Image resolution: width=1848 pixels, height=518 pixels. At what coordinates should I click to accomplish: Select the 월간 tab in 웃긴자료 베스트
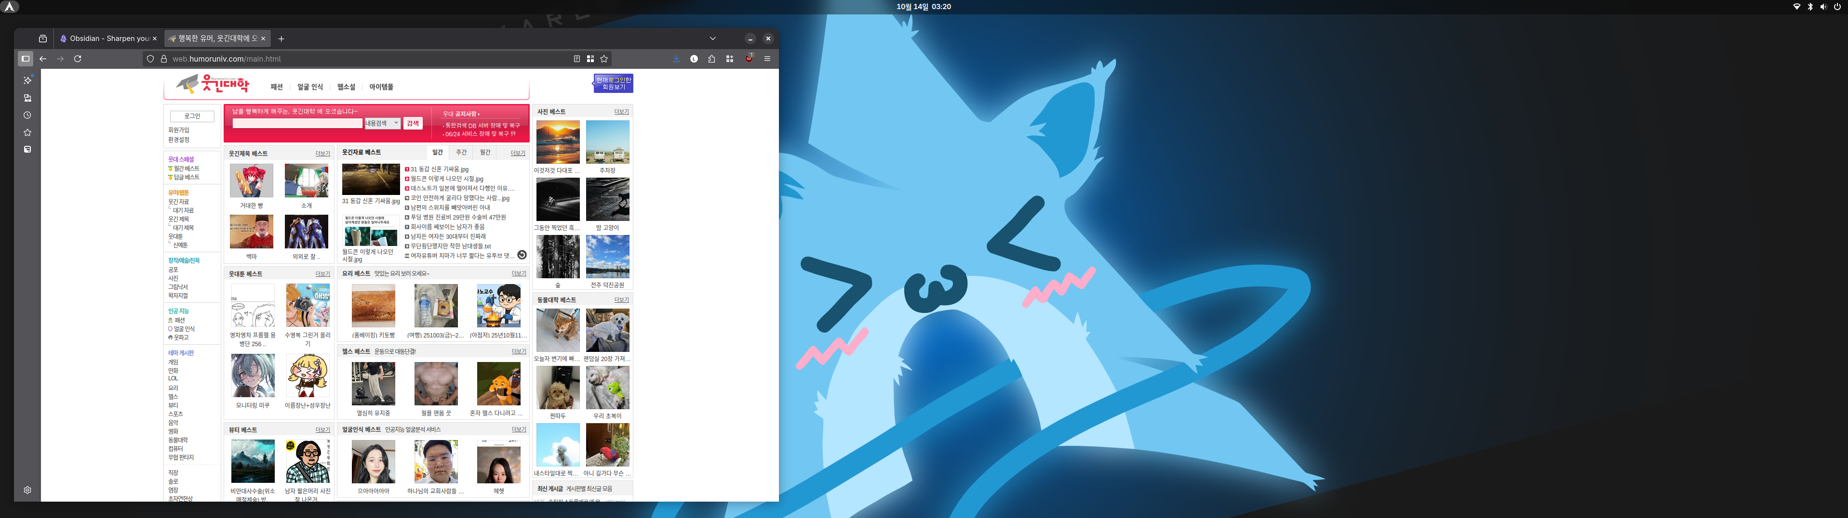pos(485,153)
